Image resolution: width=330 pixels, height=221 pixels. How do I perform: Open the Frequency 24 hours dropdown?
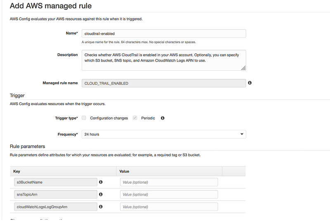tap(164, 134)
